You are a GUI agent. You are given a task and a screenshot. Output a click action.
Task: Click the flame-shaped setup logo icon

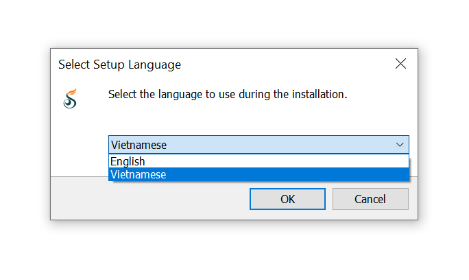pos(70,99)
